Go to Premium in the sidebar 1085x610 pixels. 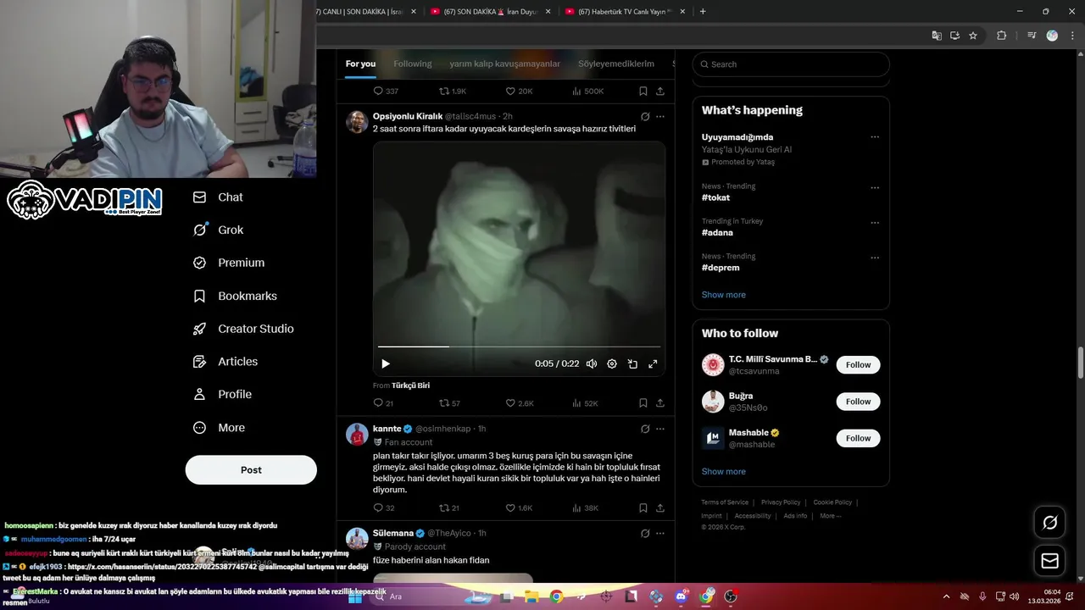(228, 263)
